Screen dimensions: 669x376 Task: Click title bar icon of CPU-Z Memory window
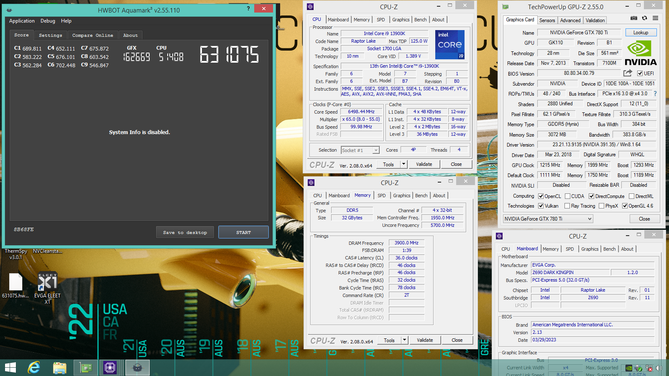point(311,183)
